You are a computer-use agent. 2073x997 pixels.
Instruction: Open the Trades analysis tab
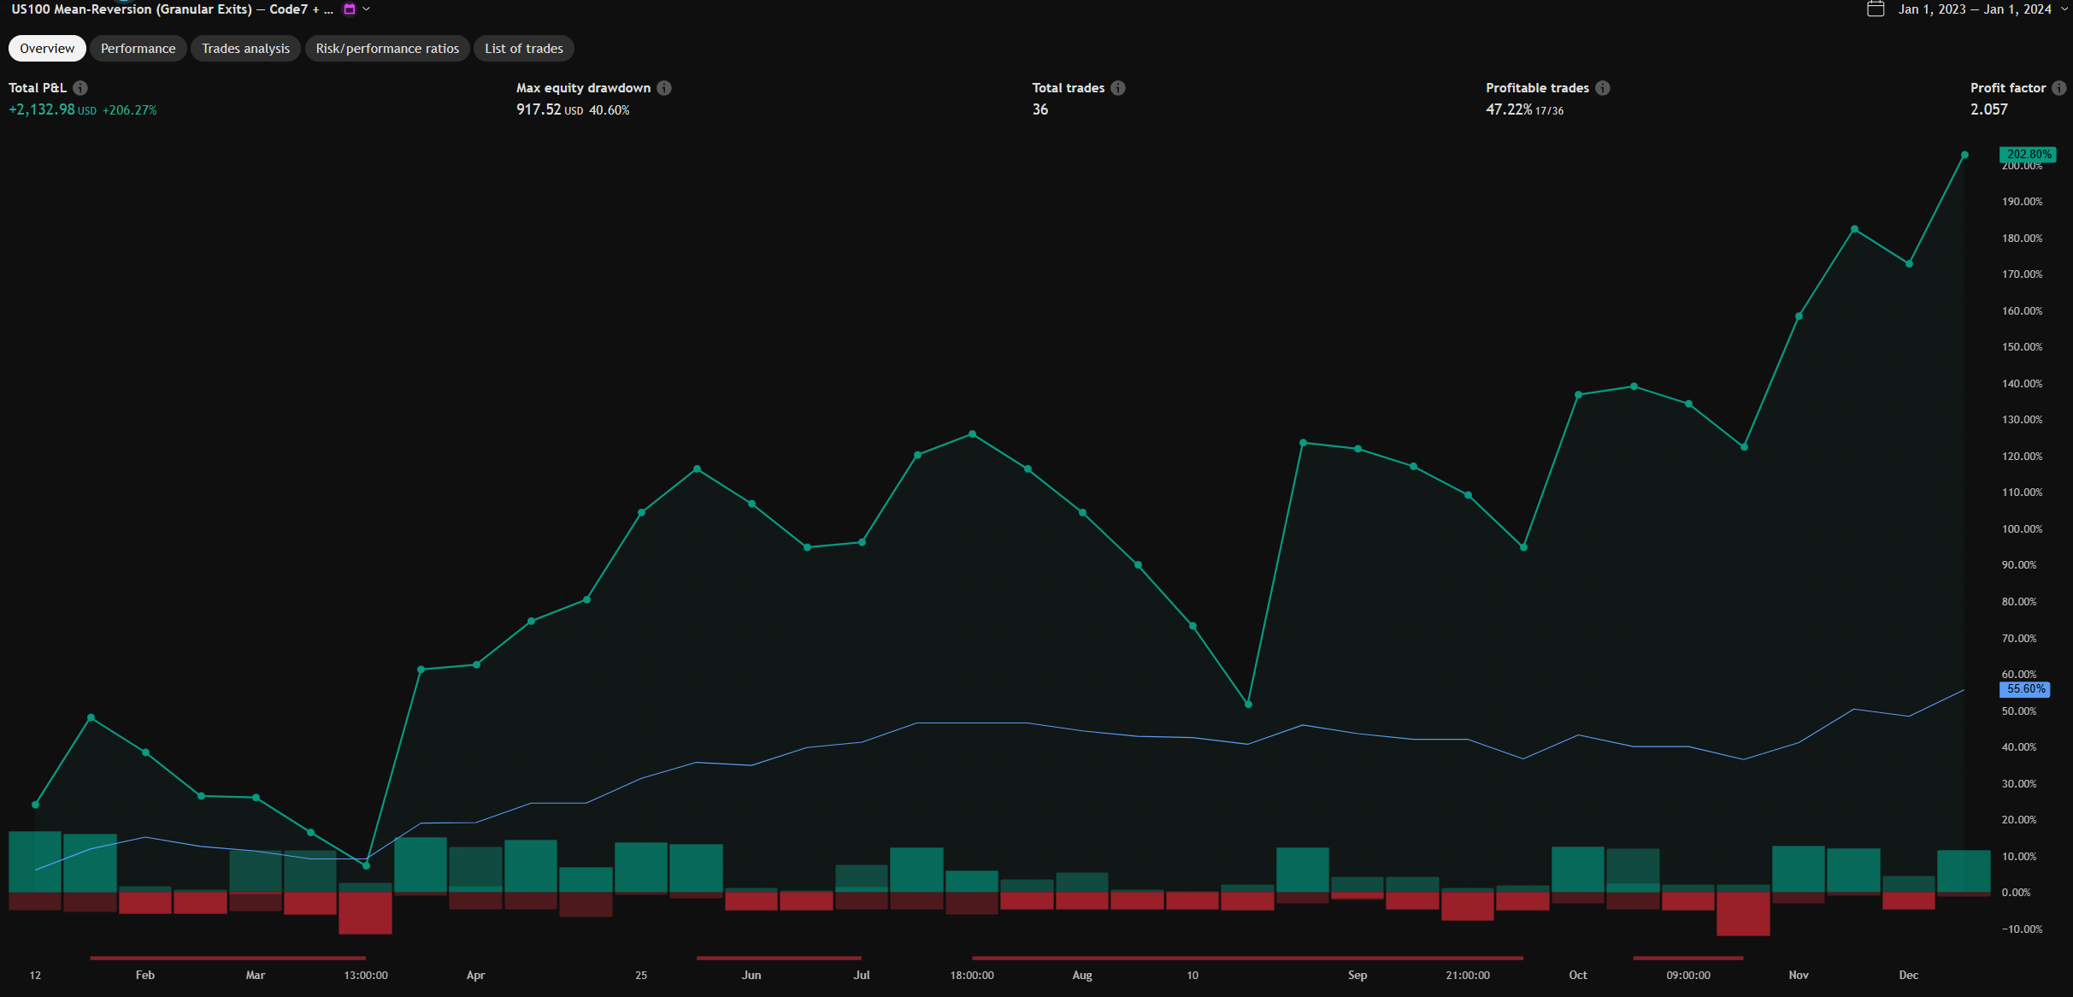tap(245, 49)
